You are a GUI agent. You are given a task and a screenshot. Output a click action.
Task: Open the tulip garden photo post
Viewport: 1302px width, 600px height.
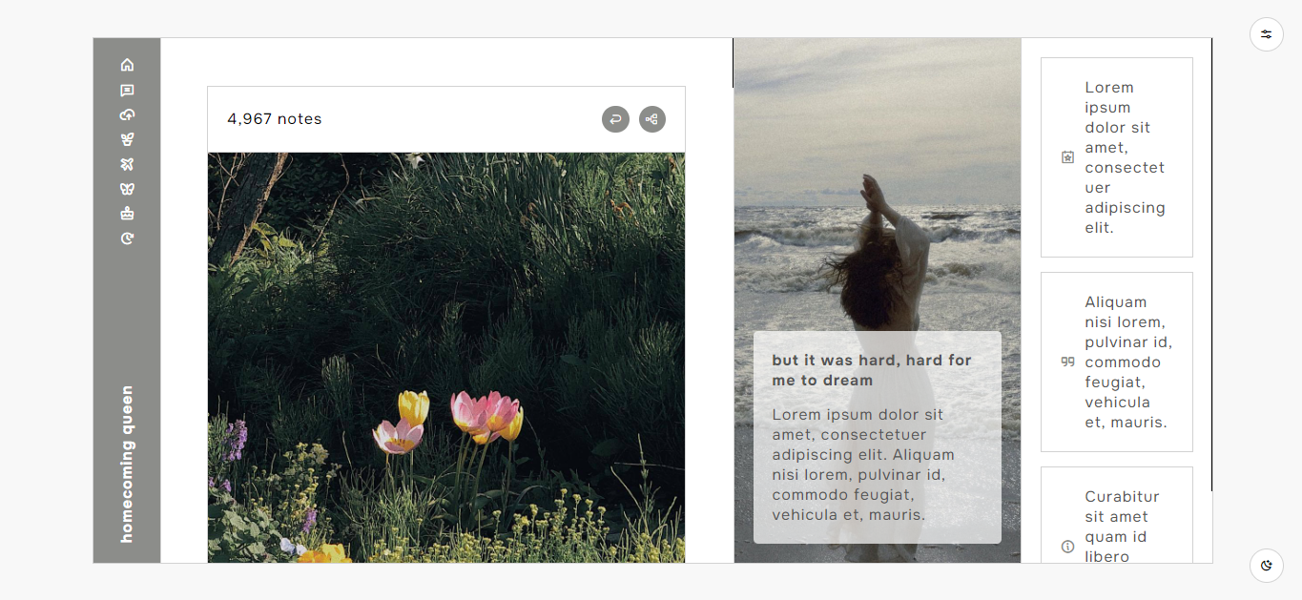[446, 358]
